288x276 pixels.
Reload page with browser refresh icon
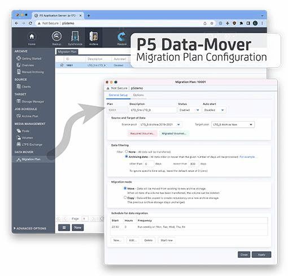coord(30,23)
